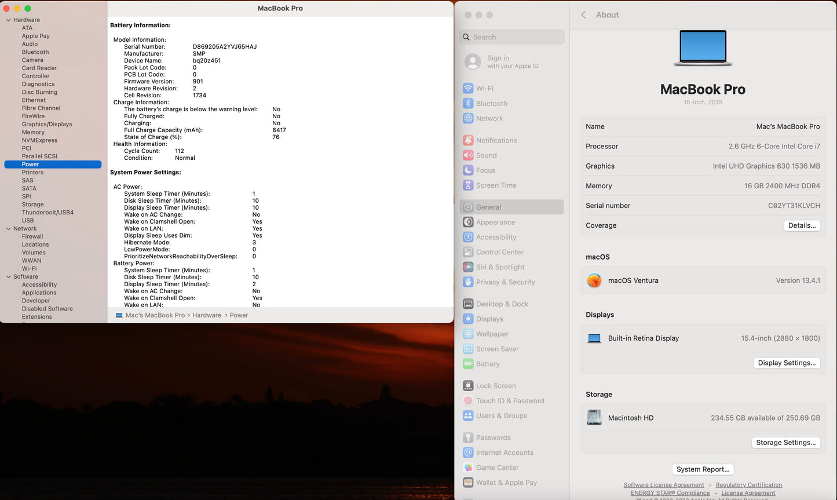Select the Focus moon icon
837x500 pixels.
[x=468, y=170]
